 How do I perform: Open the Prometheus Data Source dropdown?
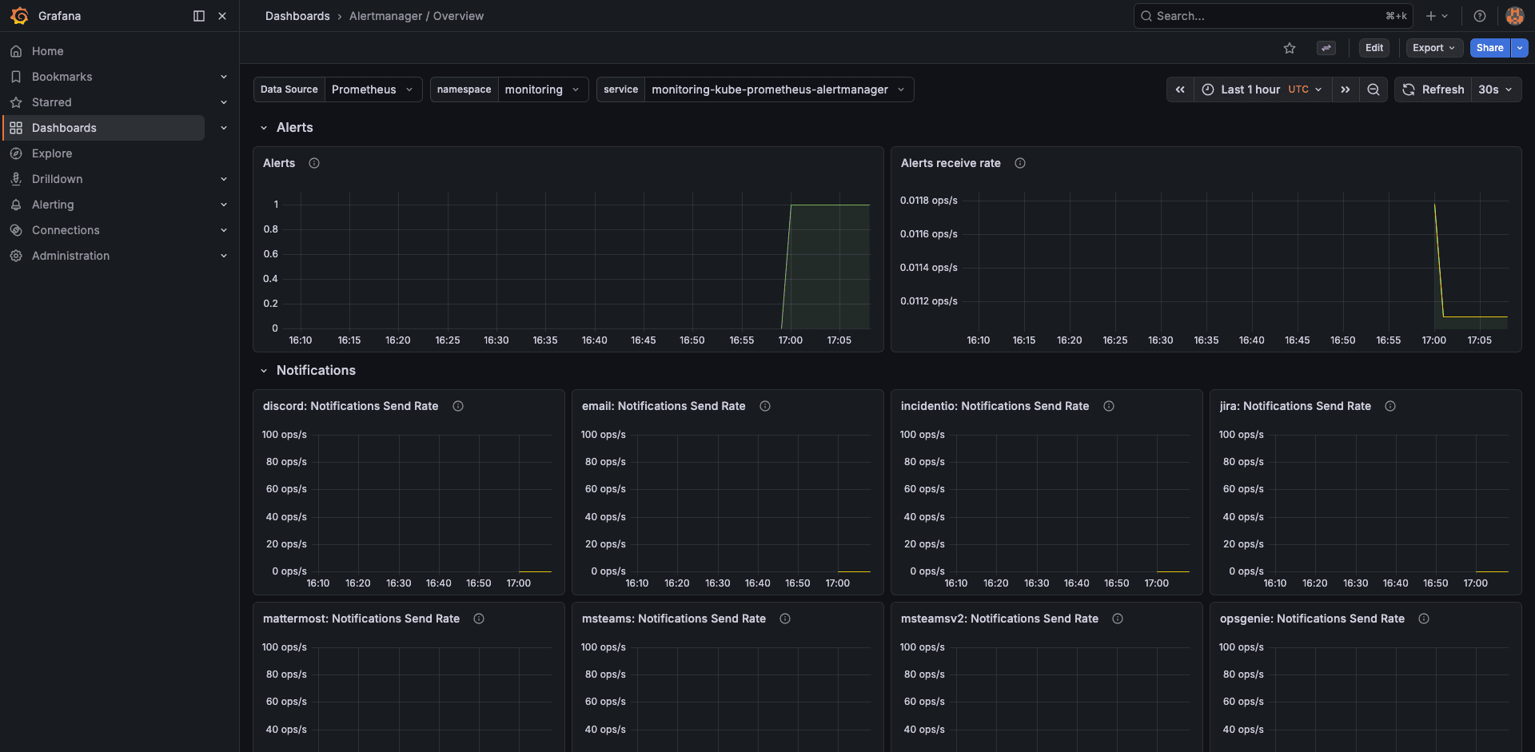tap(372, 90)
